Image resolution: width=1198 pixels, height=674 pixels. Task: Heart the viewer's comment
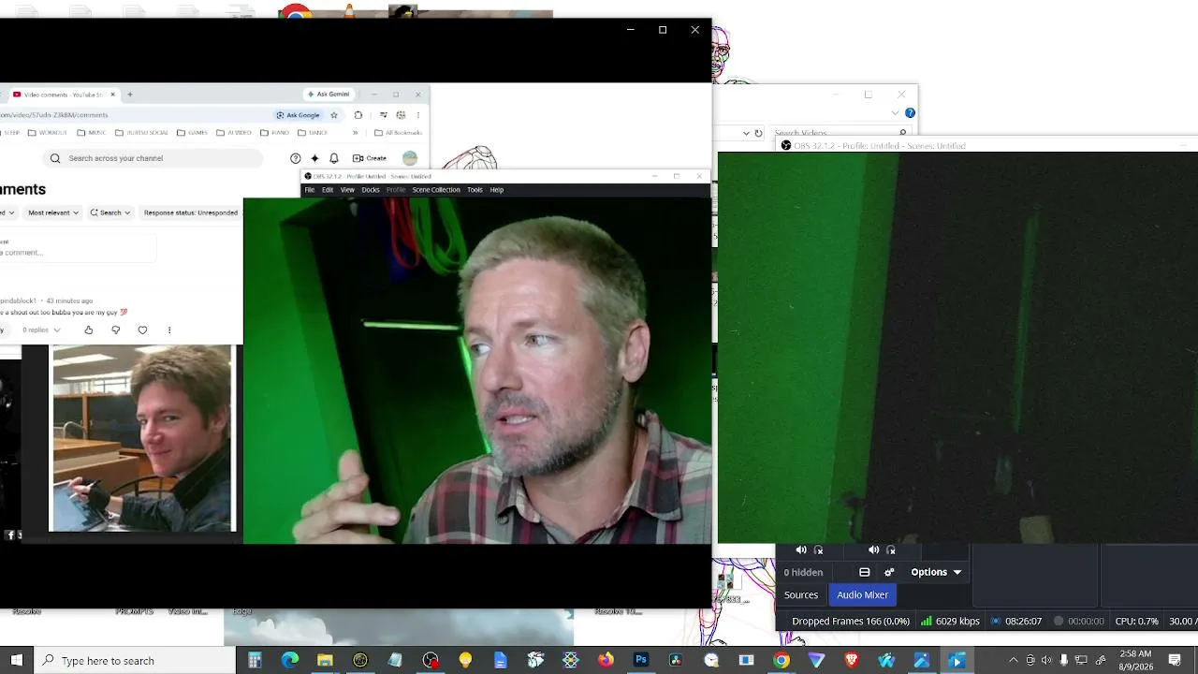pos(142,330)
